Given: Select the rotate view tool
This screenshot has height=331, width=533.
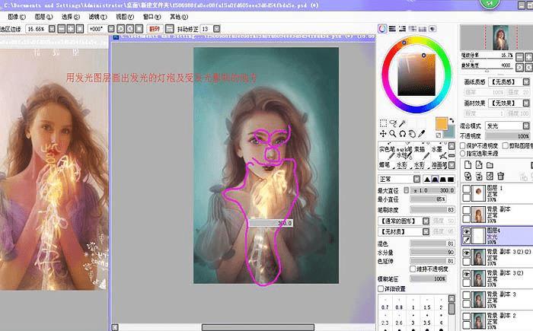Looking at the screenshot, I should 403,134.
